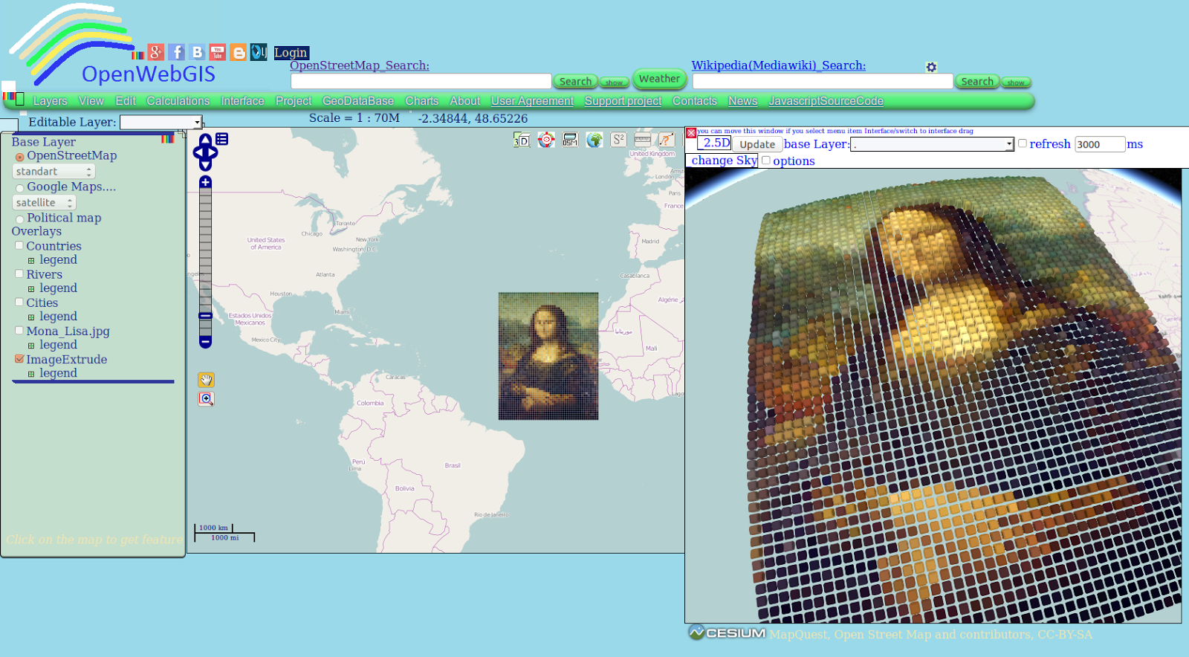Open the YouTube channel icon
Image resolution: width=1189 pixels, height=657 pixels.
(x=218, y=52)
